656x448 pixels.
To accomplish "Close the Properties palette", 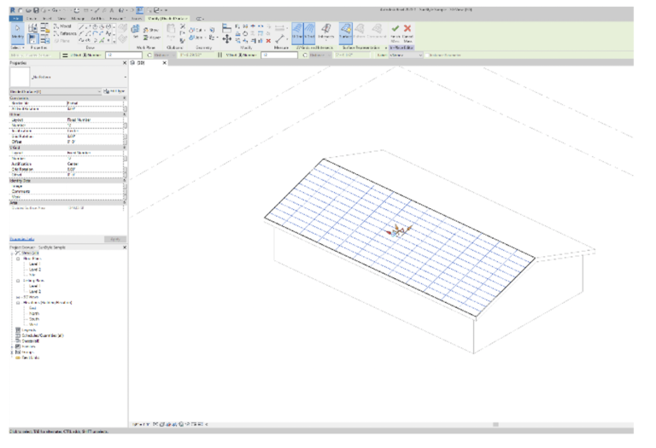I will [124, 62].
